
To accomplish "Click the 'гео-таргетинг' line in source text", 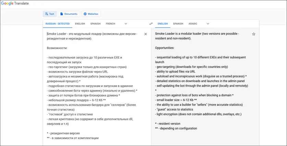I will point(87,67).
